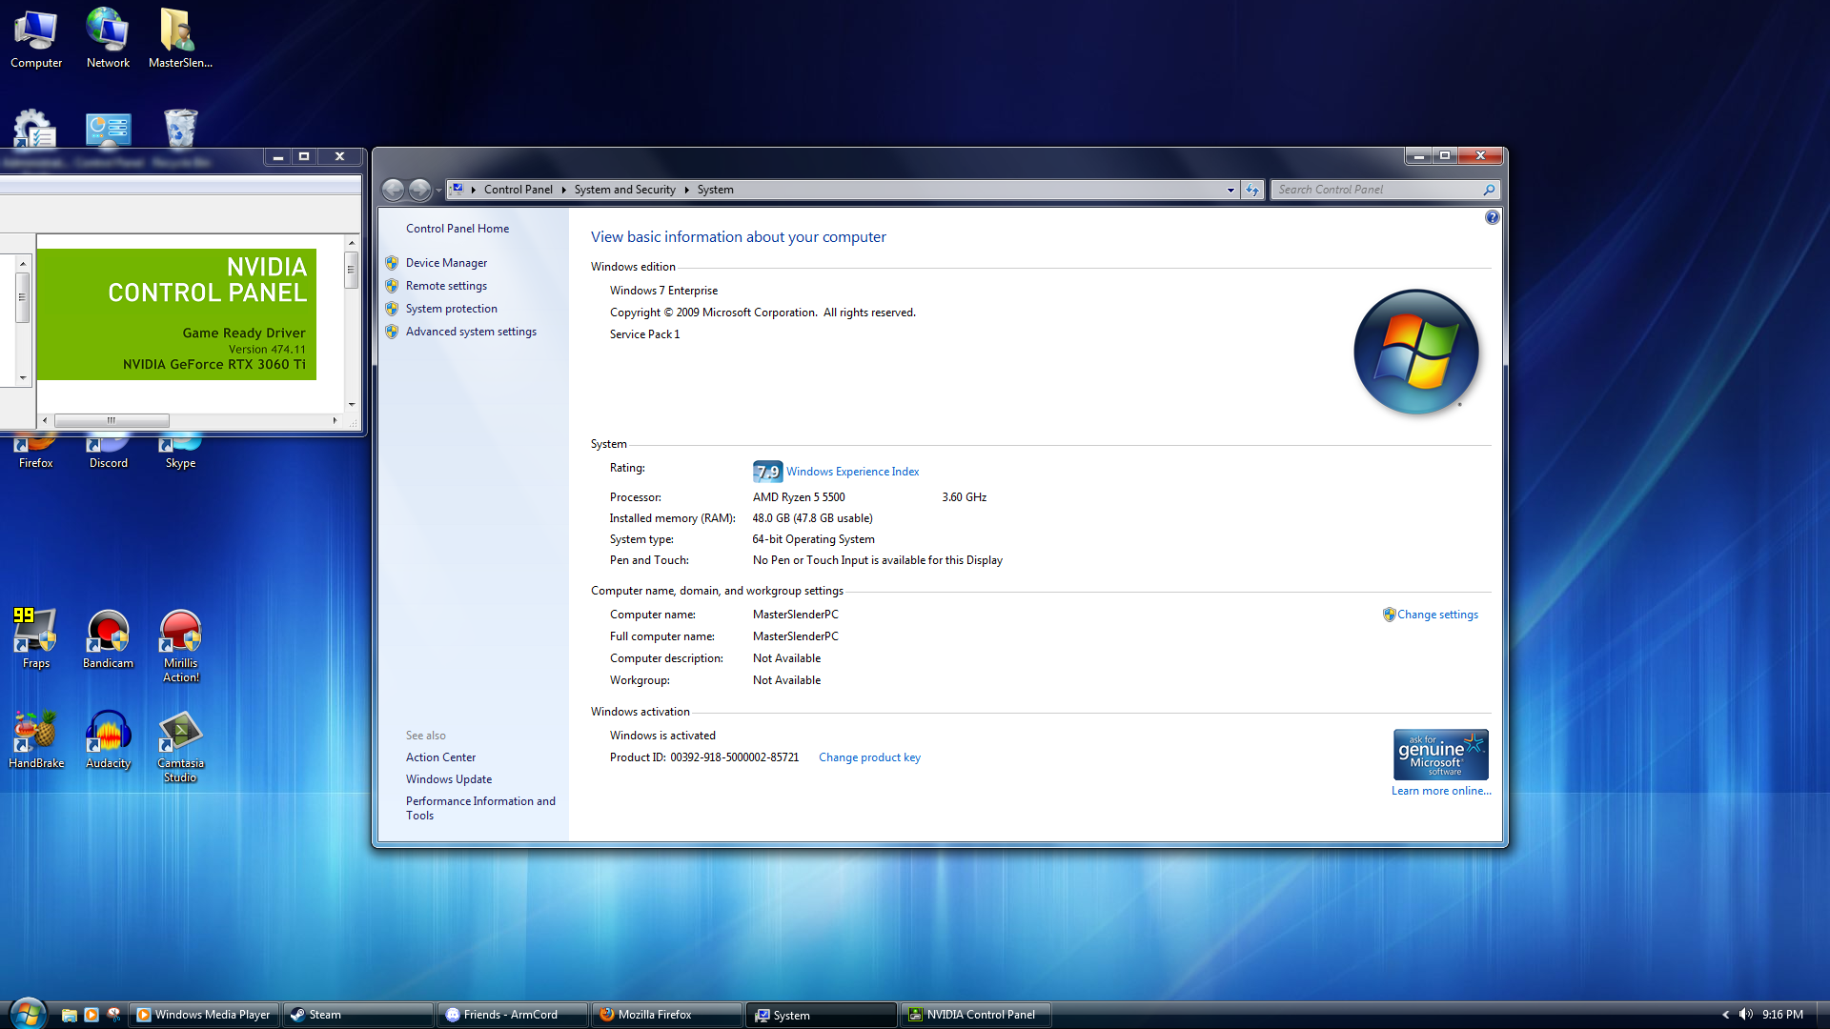Click NVIDIA panel horizontal scrollbar thumb
The width and height of the screenshot is (1830, 1029).
112,420
